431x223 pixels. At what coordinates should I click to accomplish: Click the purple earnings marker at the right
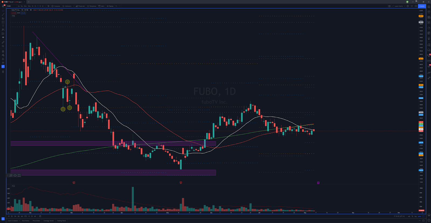318,183
